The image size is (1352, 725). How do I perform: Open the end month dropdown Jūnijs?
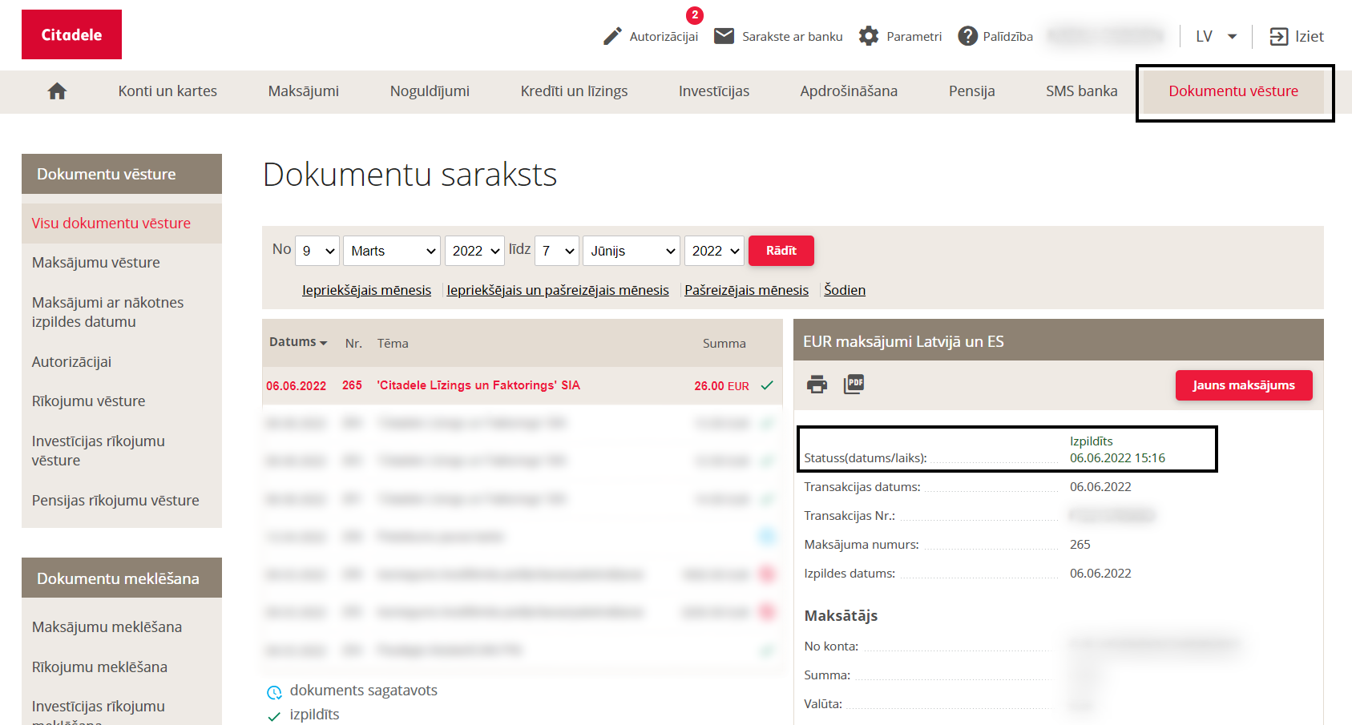[x=632, y=251]
